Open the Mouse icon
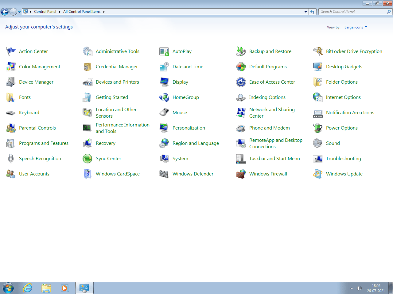The width and height of the screenshot is (393, 294). click(x=164, y=113)
